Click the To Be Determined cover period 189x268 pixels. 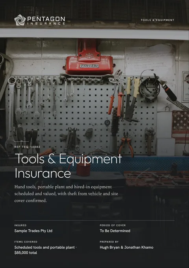tap(115, 231)
